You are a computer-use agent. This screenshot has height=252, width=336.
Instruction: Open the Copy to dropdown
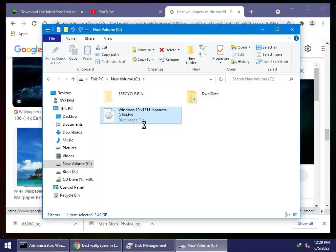point(143,59)
